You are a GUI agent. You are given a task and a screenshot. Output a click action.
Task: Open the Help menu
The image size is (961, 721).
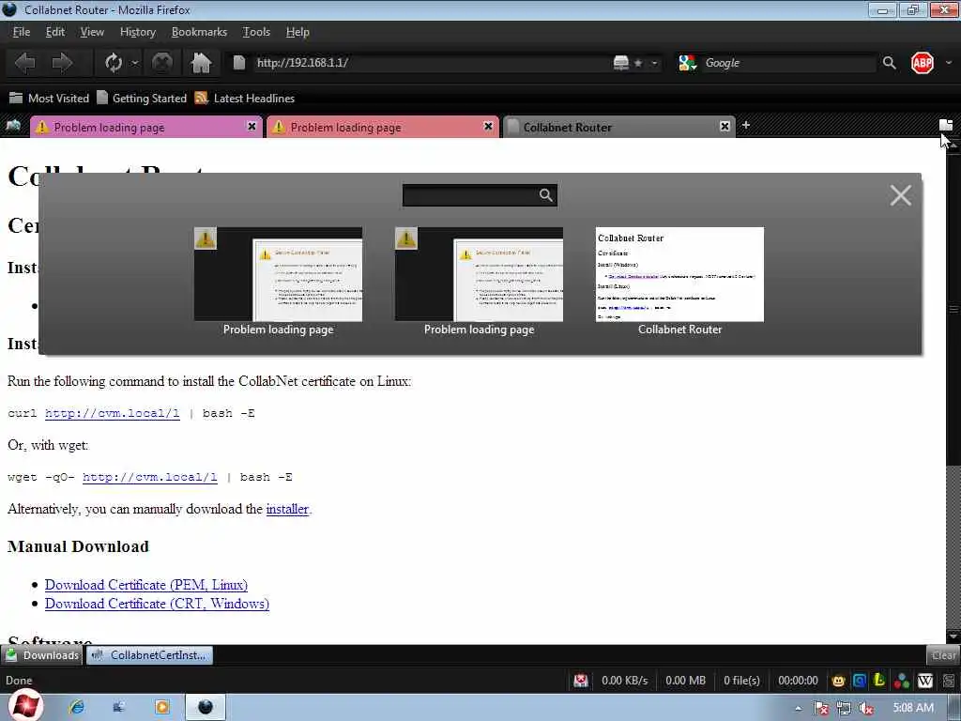pos(297,32)
